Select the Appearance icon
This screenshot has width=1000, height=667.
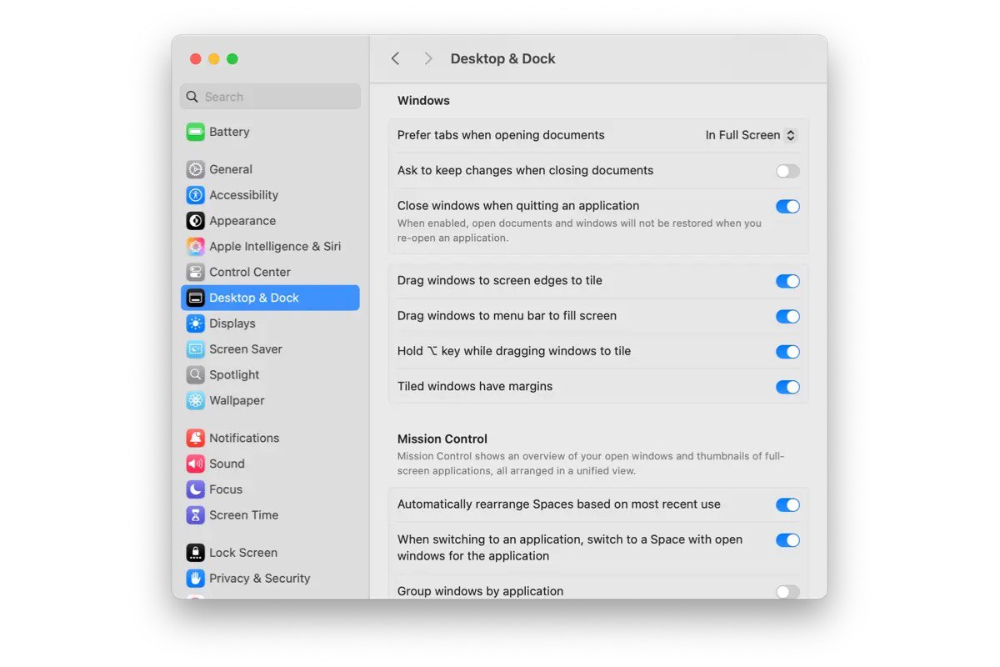pyautogui.click(x=196, y=221)
